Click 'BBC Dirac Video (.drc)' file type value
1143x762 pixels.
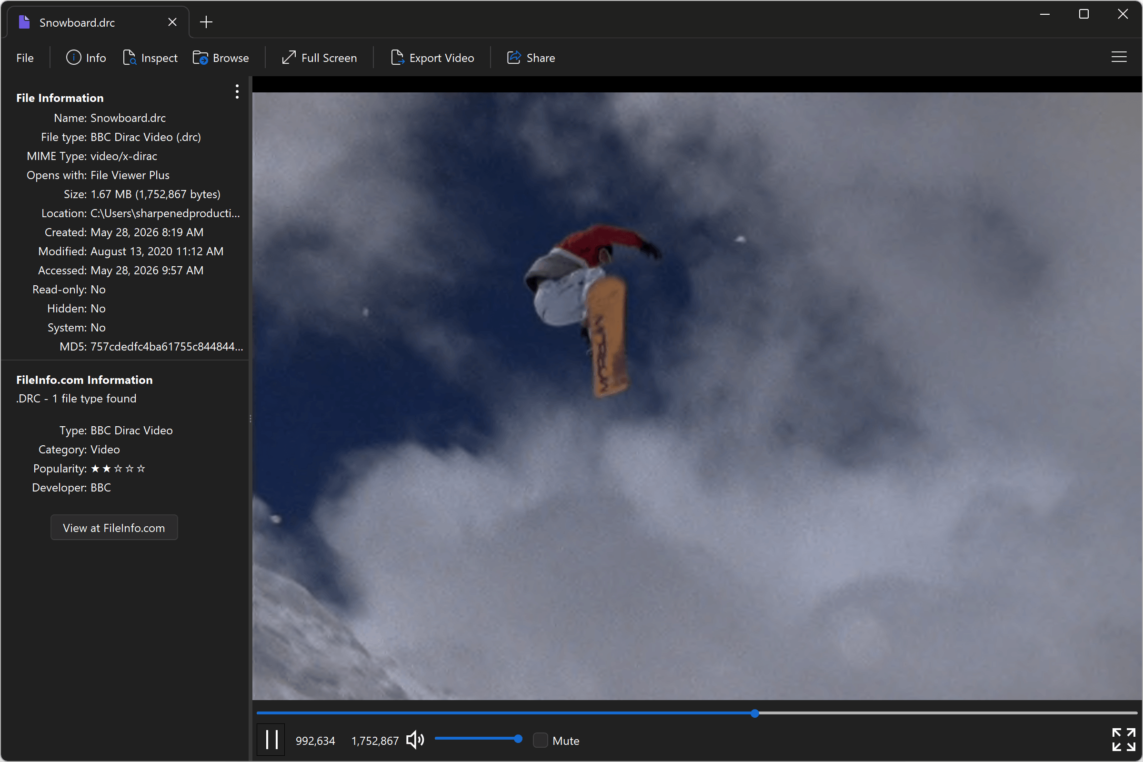(145, 137)
